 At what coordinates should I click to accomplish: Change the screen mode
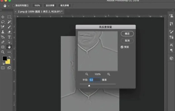9,68
